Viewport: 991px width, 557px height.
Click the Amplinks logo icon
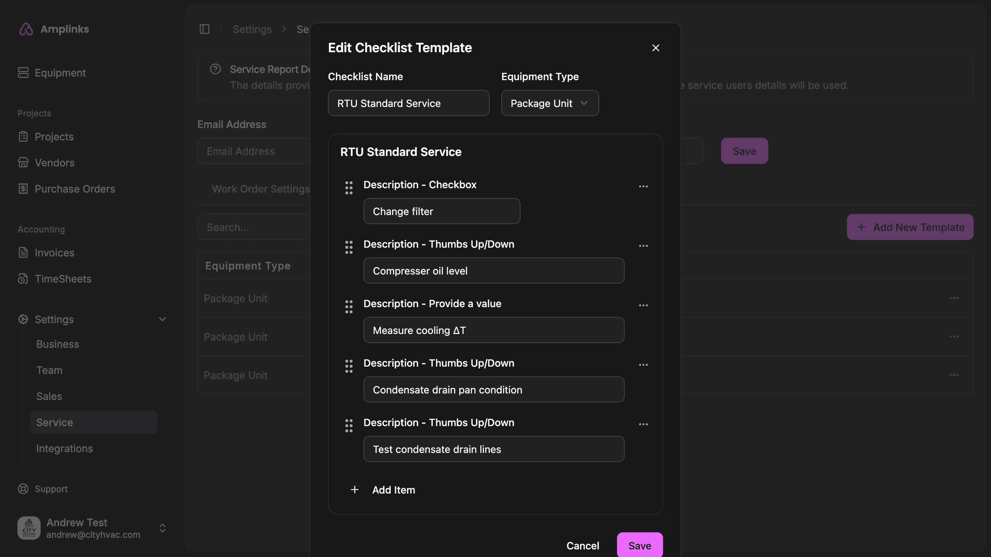click(x=26, y=29)
